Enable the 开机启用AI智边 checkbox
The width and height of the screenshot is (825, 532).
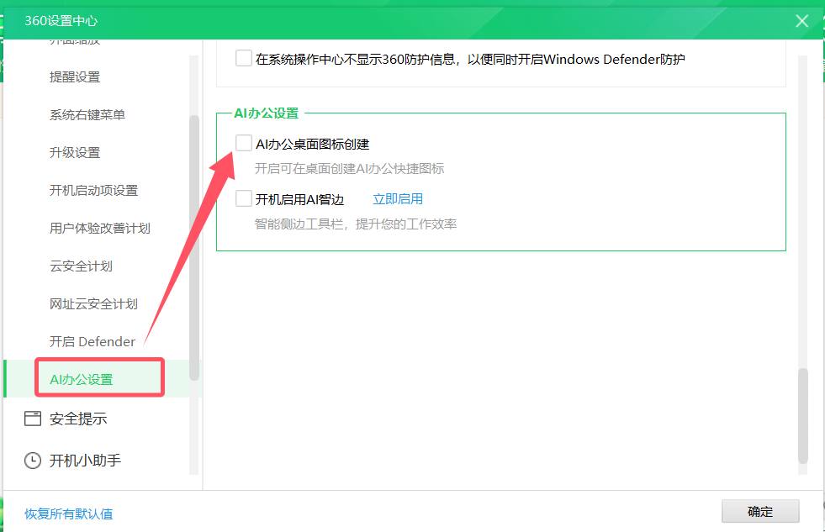(x=244, y=198)
